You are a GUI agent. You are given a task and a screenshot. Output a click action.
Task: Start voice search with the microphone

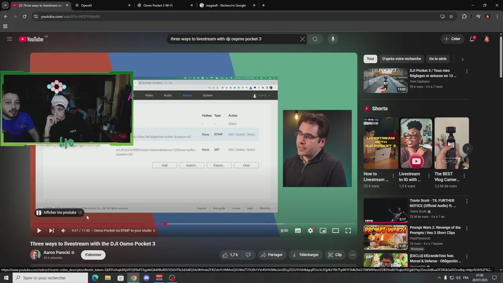pyautogui.click(x=333, y=39)
